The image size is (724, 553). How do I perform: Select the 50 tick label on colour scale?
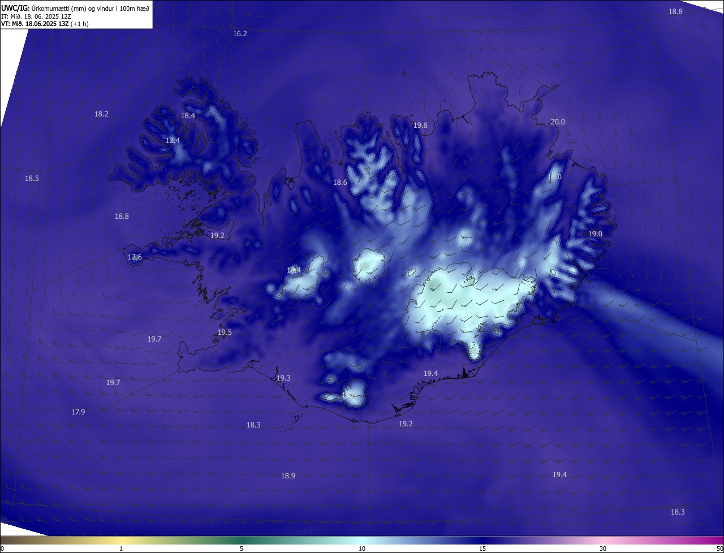[x=719, y=548]
